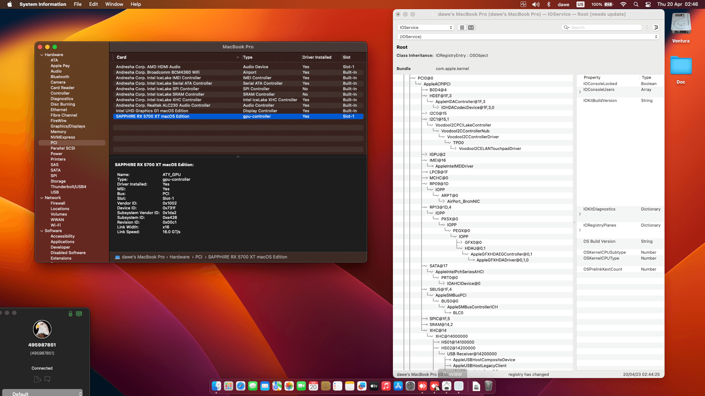Viewport: 705px width, 396px height.
Task: Click the IORegistryExplorer search field
Action: 602,27
